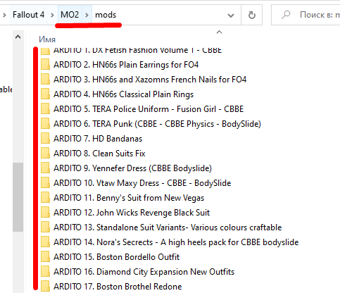Select 'ARDITO 7. HD Bandanas' folder name
This screenshot has width=340, height=293.
[98, 139]
